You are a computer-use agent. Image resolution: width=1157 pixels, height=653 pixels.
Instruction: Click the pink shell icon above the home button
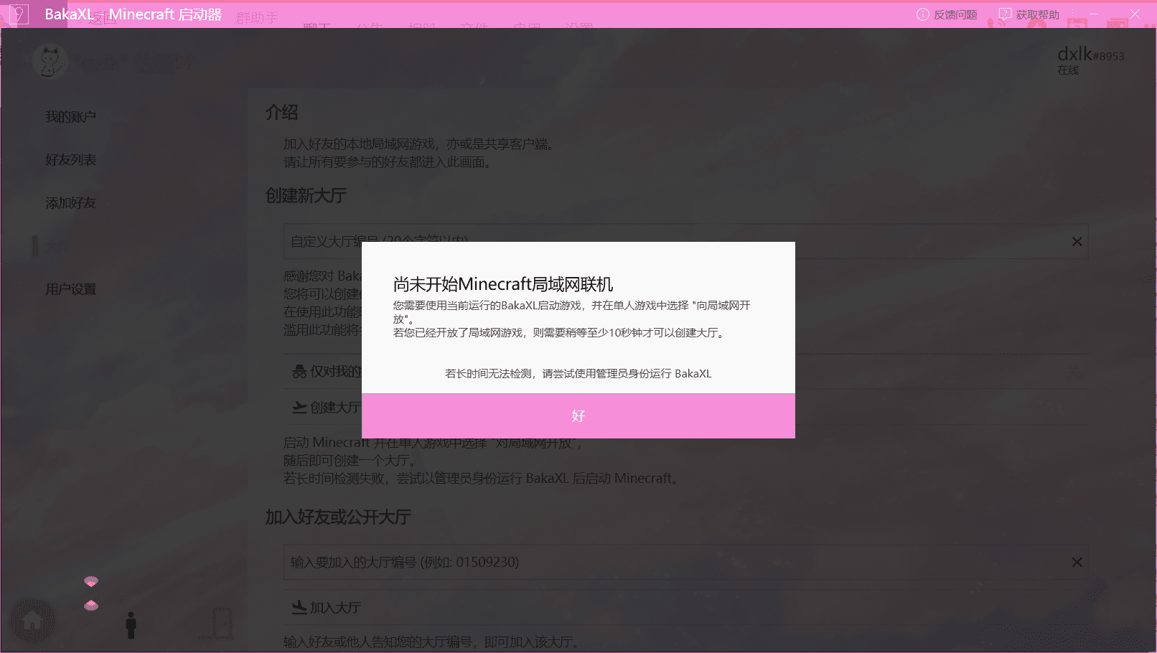pyautogui.click(x=90, y=581)
